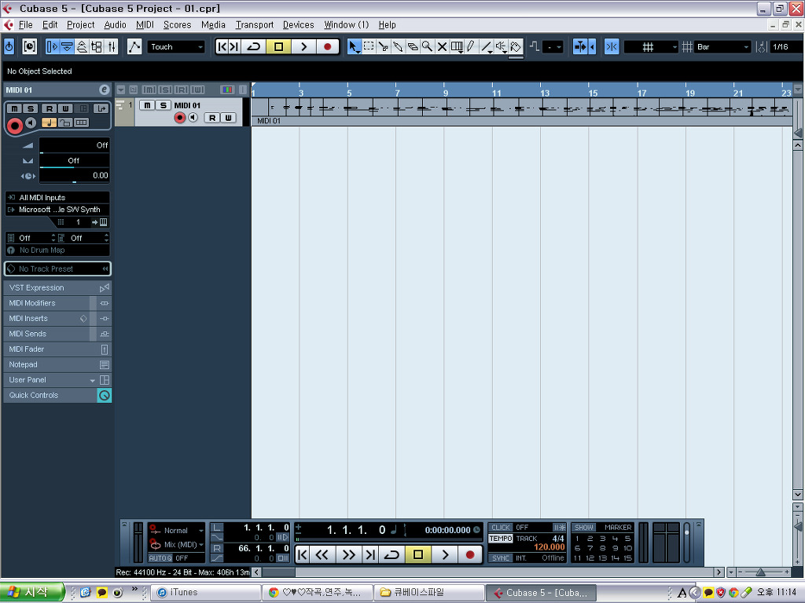Expand the MIDI Modifiers section

(x=57, y=303)
